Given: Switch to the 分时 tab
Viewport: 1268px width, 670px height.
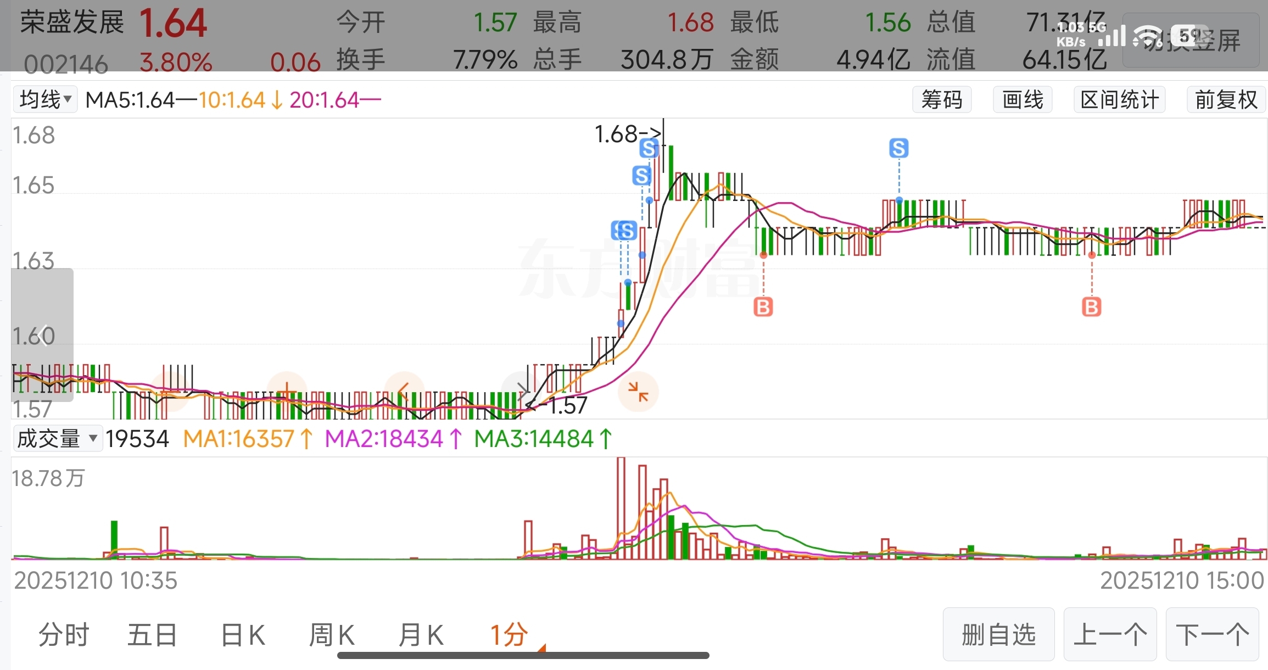Looking at the screenshot, I should click(64, 635).
